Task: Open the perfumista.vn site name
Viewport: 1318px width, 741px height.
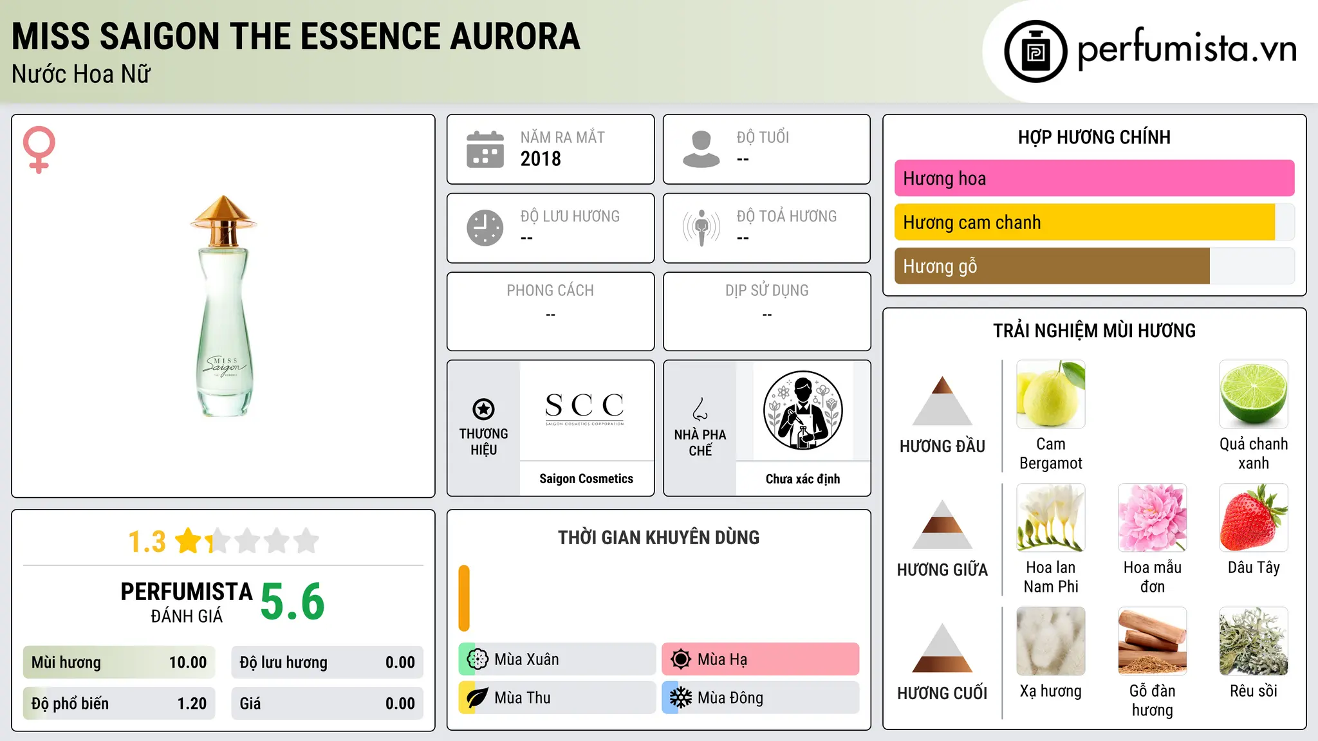Action: tap(1187, 50)
